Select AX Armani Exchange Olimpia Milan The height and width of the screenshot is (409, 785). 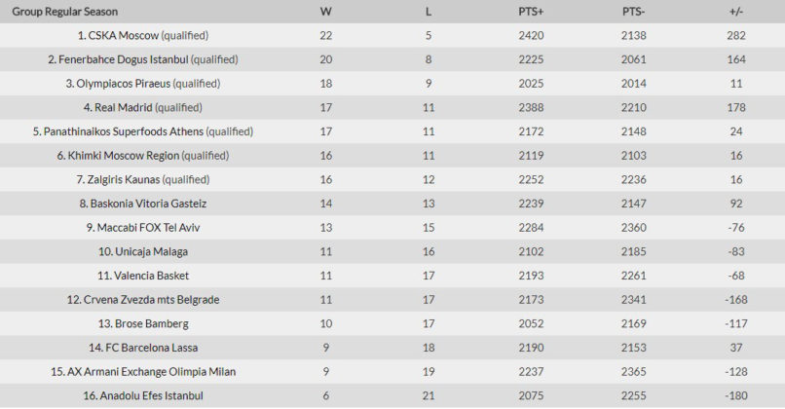tap(149, 371)
